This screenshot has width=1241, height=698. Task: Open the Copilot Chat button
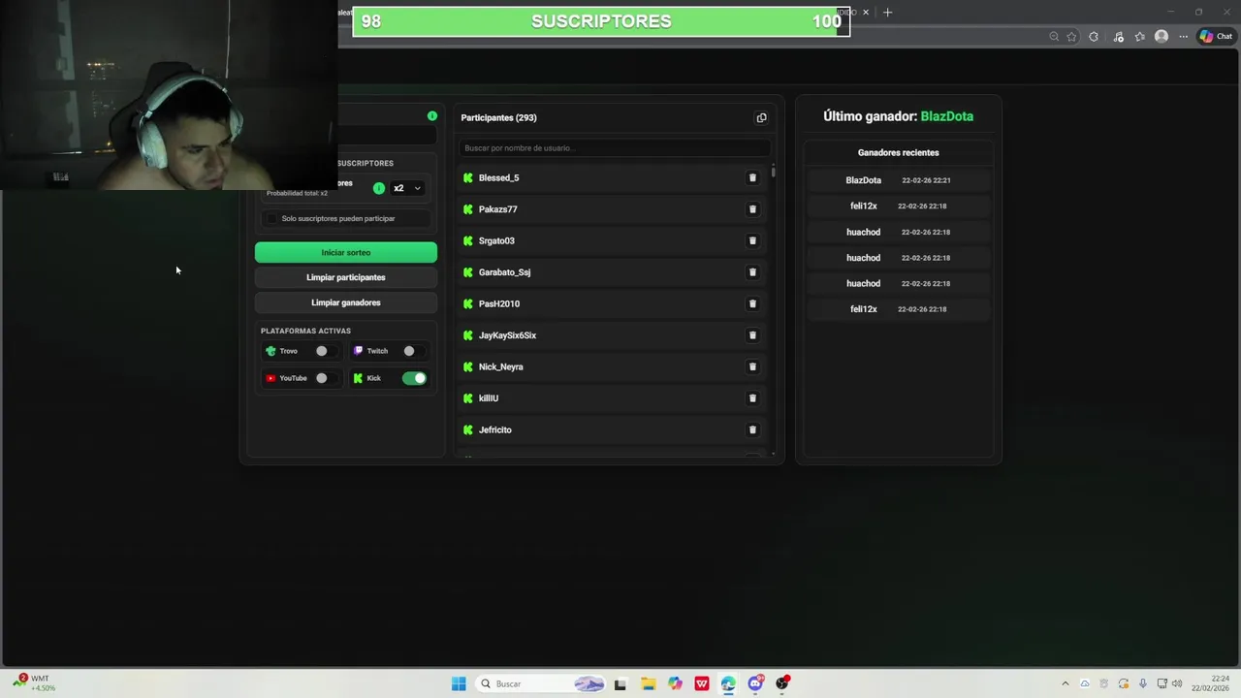1216,37
